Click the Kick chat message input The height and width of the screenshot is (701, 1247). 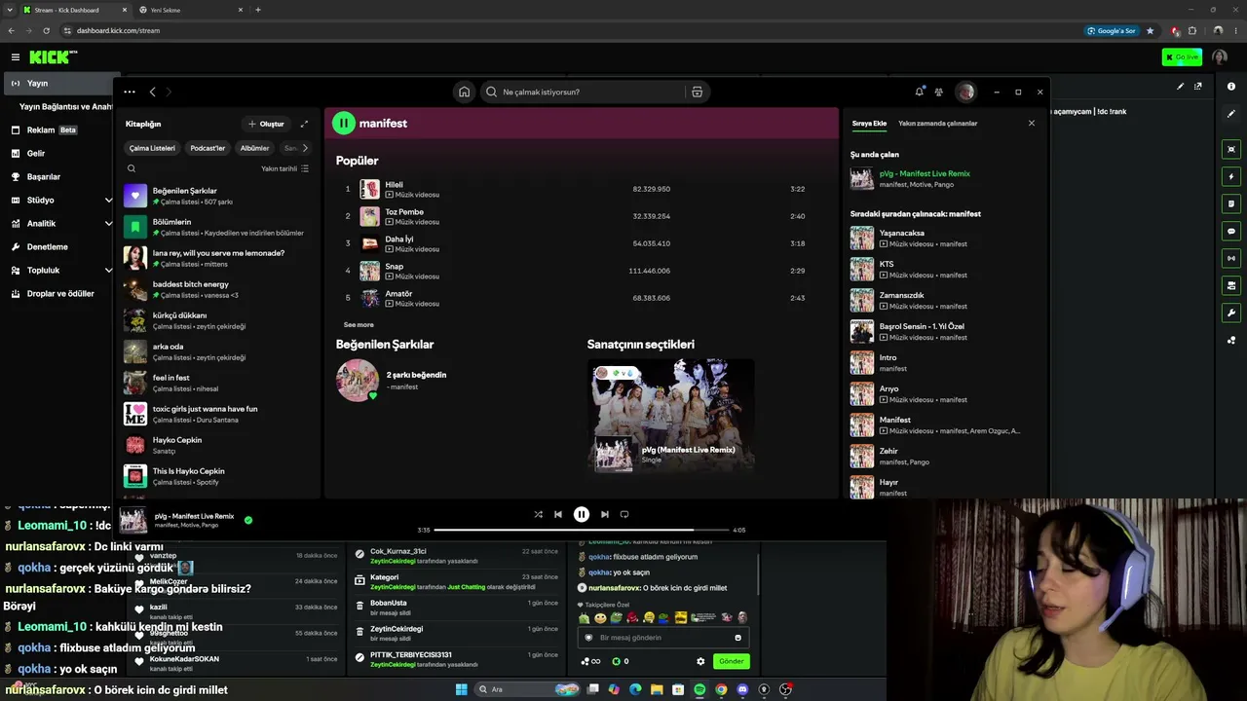(x=663, y=638)
